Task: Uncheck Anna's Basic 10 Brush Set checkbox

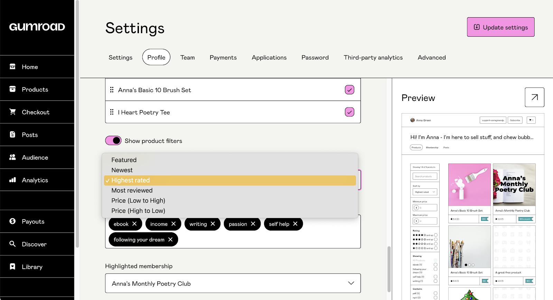Action: (x=349, y=90)
